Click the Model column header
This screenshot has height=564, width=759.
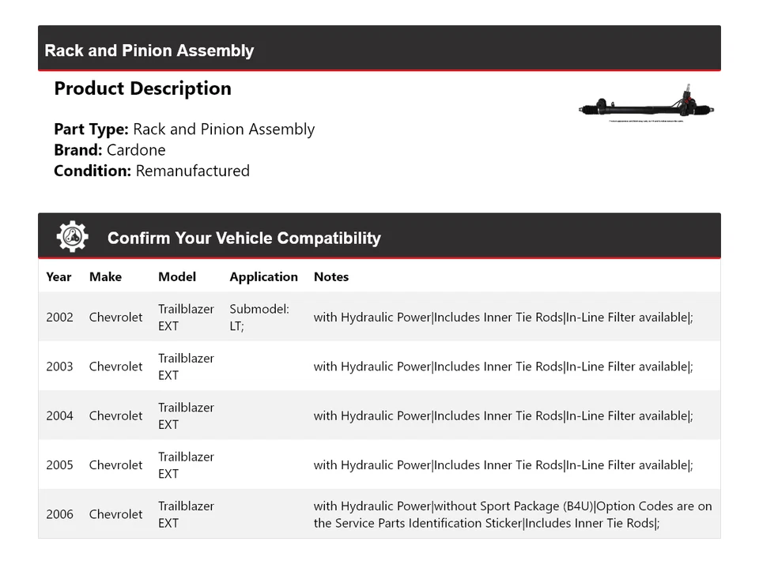click(x=177, y=276)
